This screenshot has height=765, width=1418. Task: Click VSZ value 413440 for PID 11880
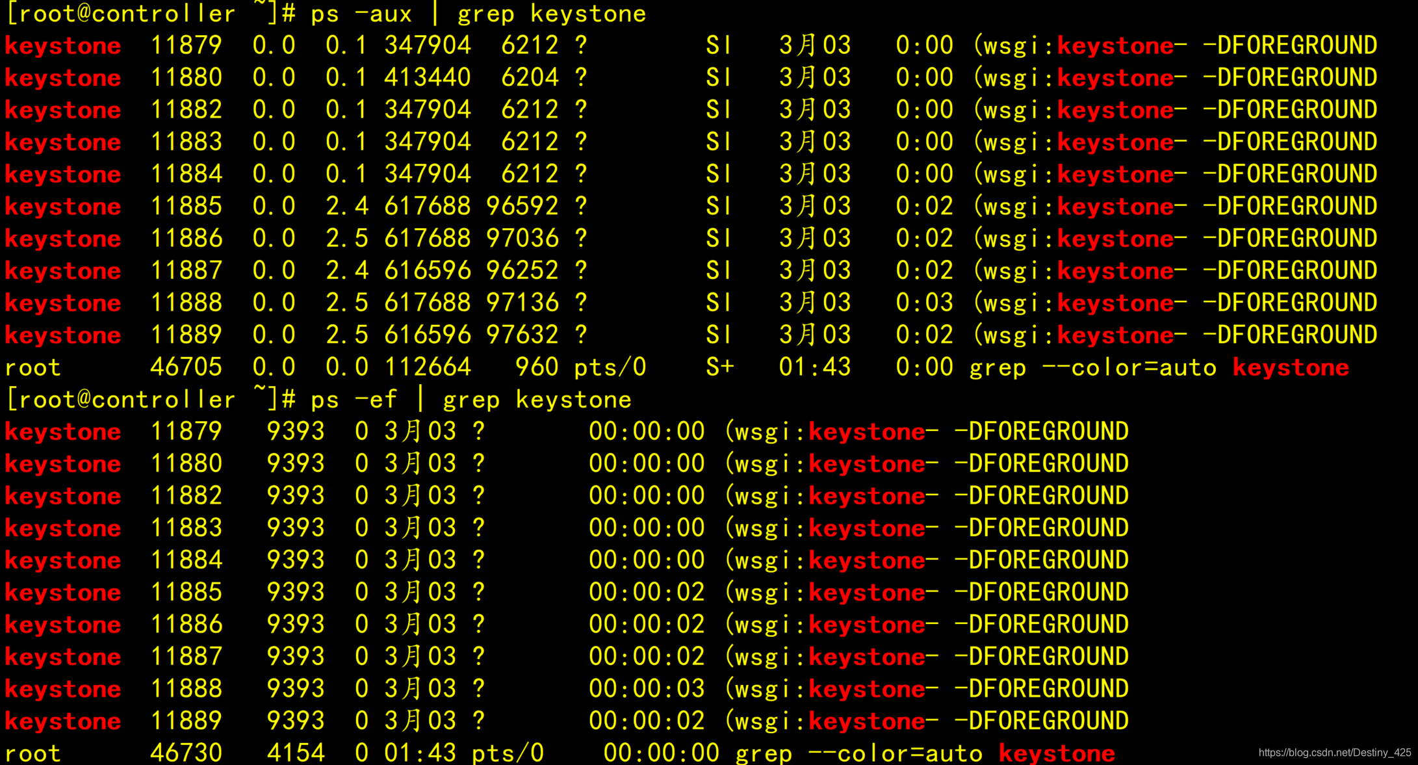tap(427, 77)
